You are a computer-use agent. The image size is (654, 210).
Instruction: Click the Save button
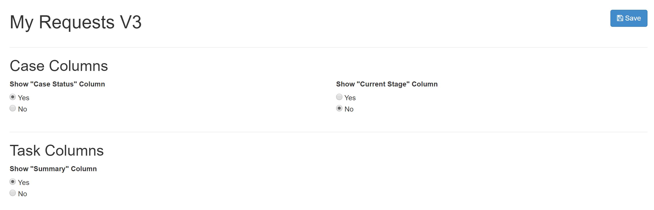[629, 18]
